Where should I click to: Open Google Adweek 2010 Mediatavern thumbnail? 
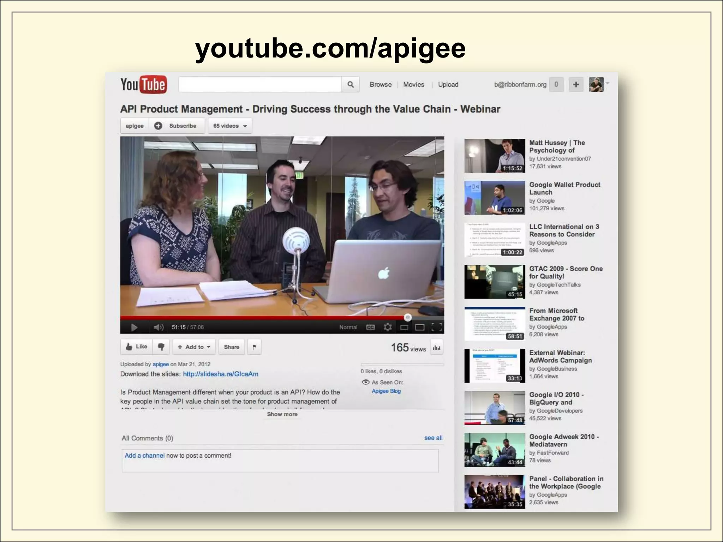click(x=495, y=450)
